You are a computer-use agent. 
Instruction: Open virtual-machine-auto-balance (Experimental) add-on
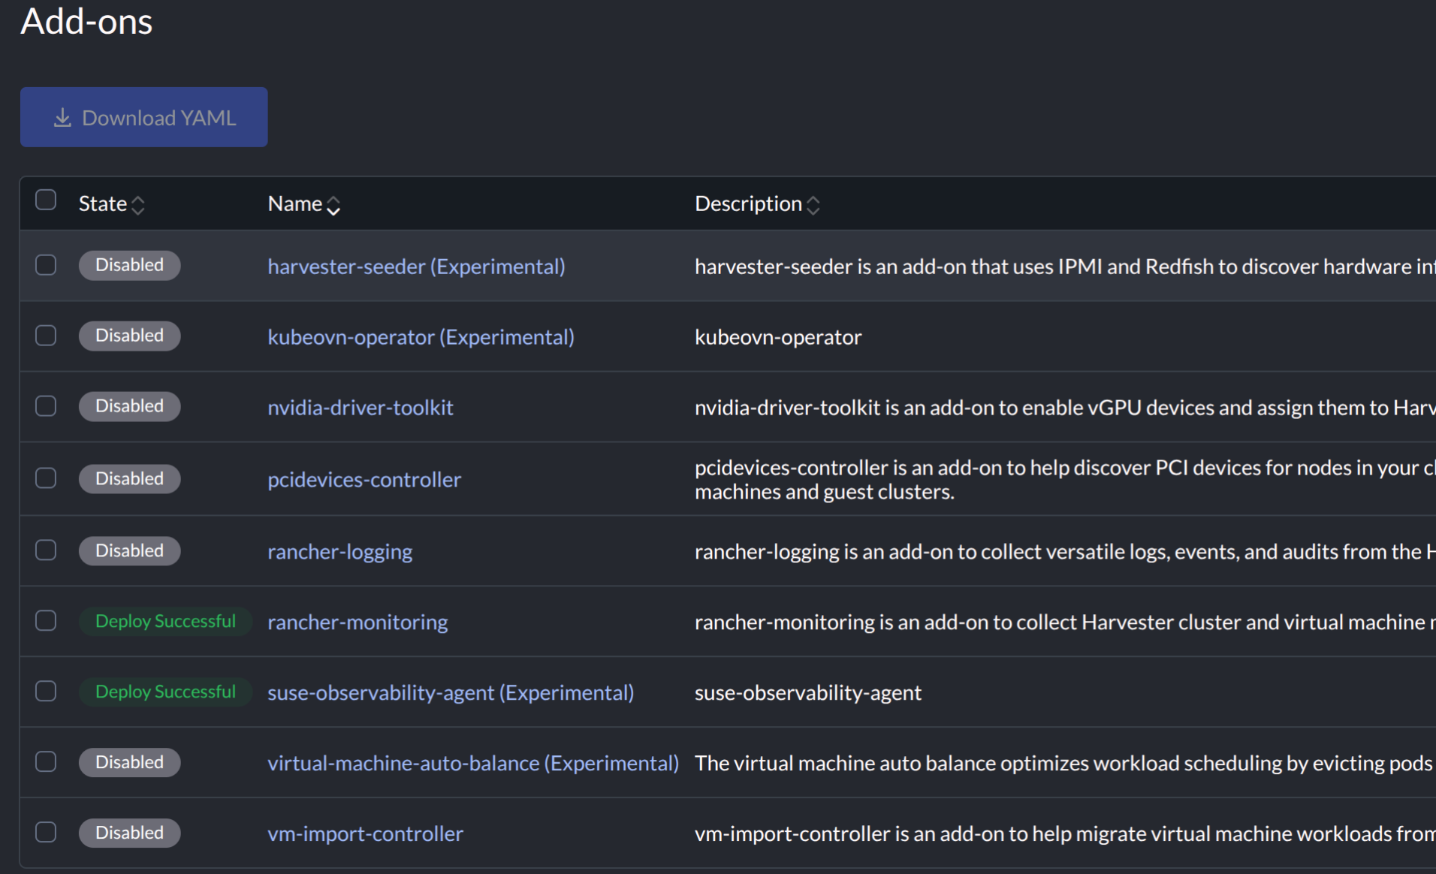473,764
